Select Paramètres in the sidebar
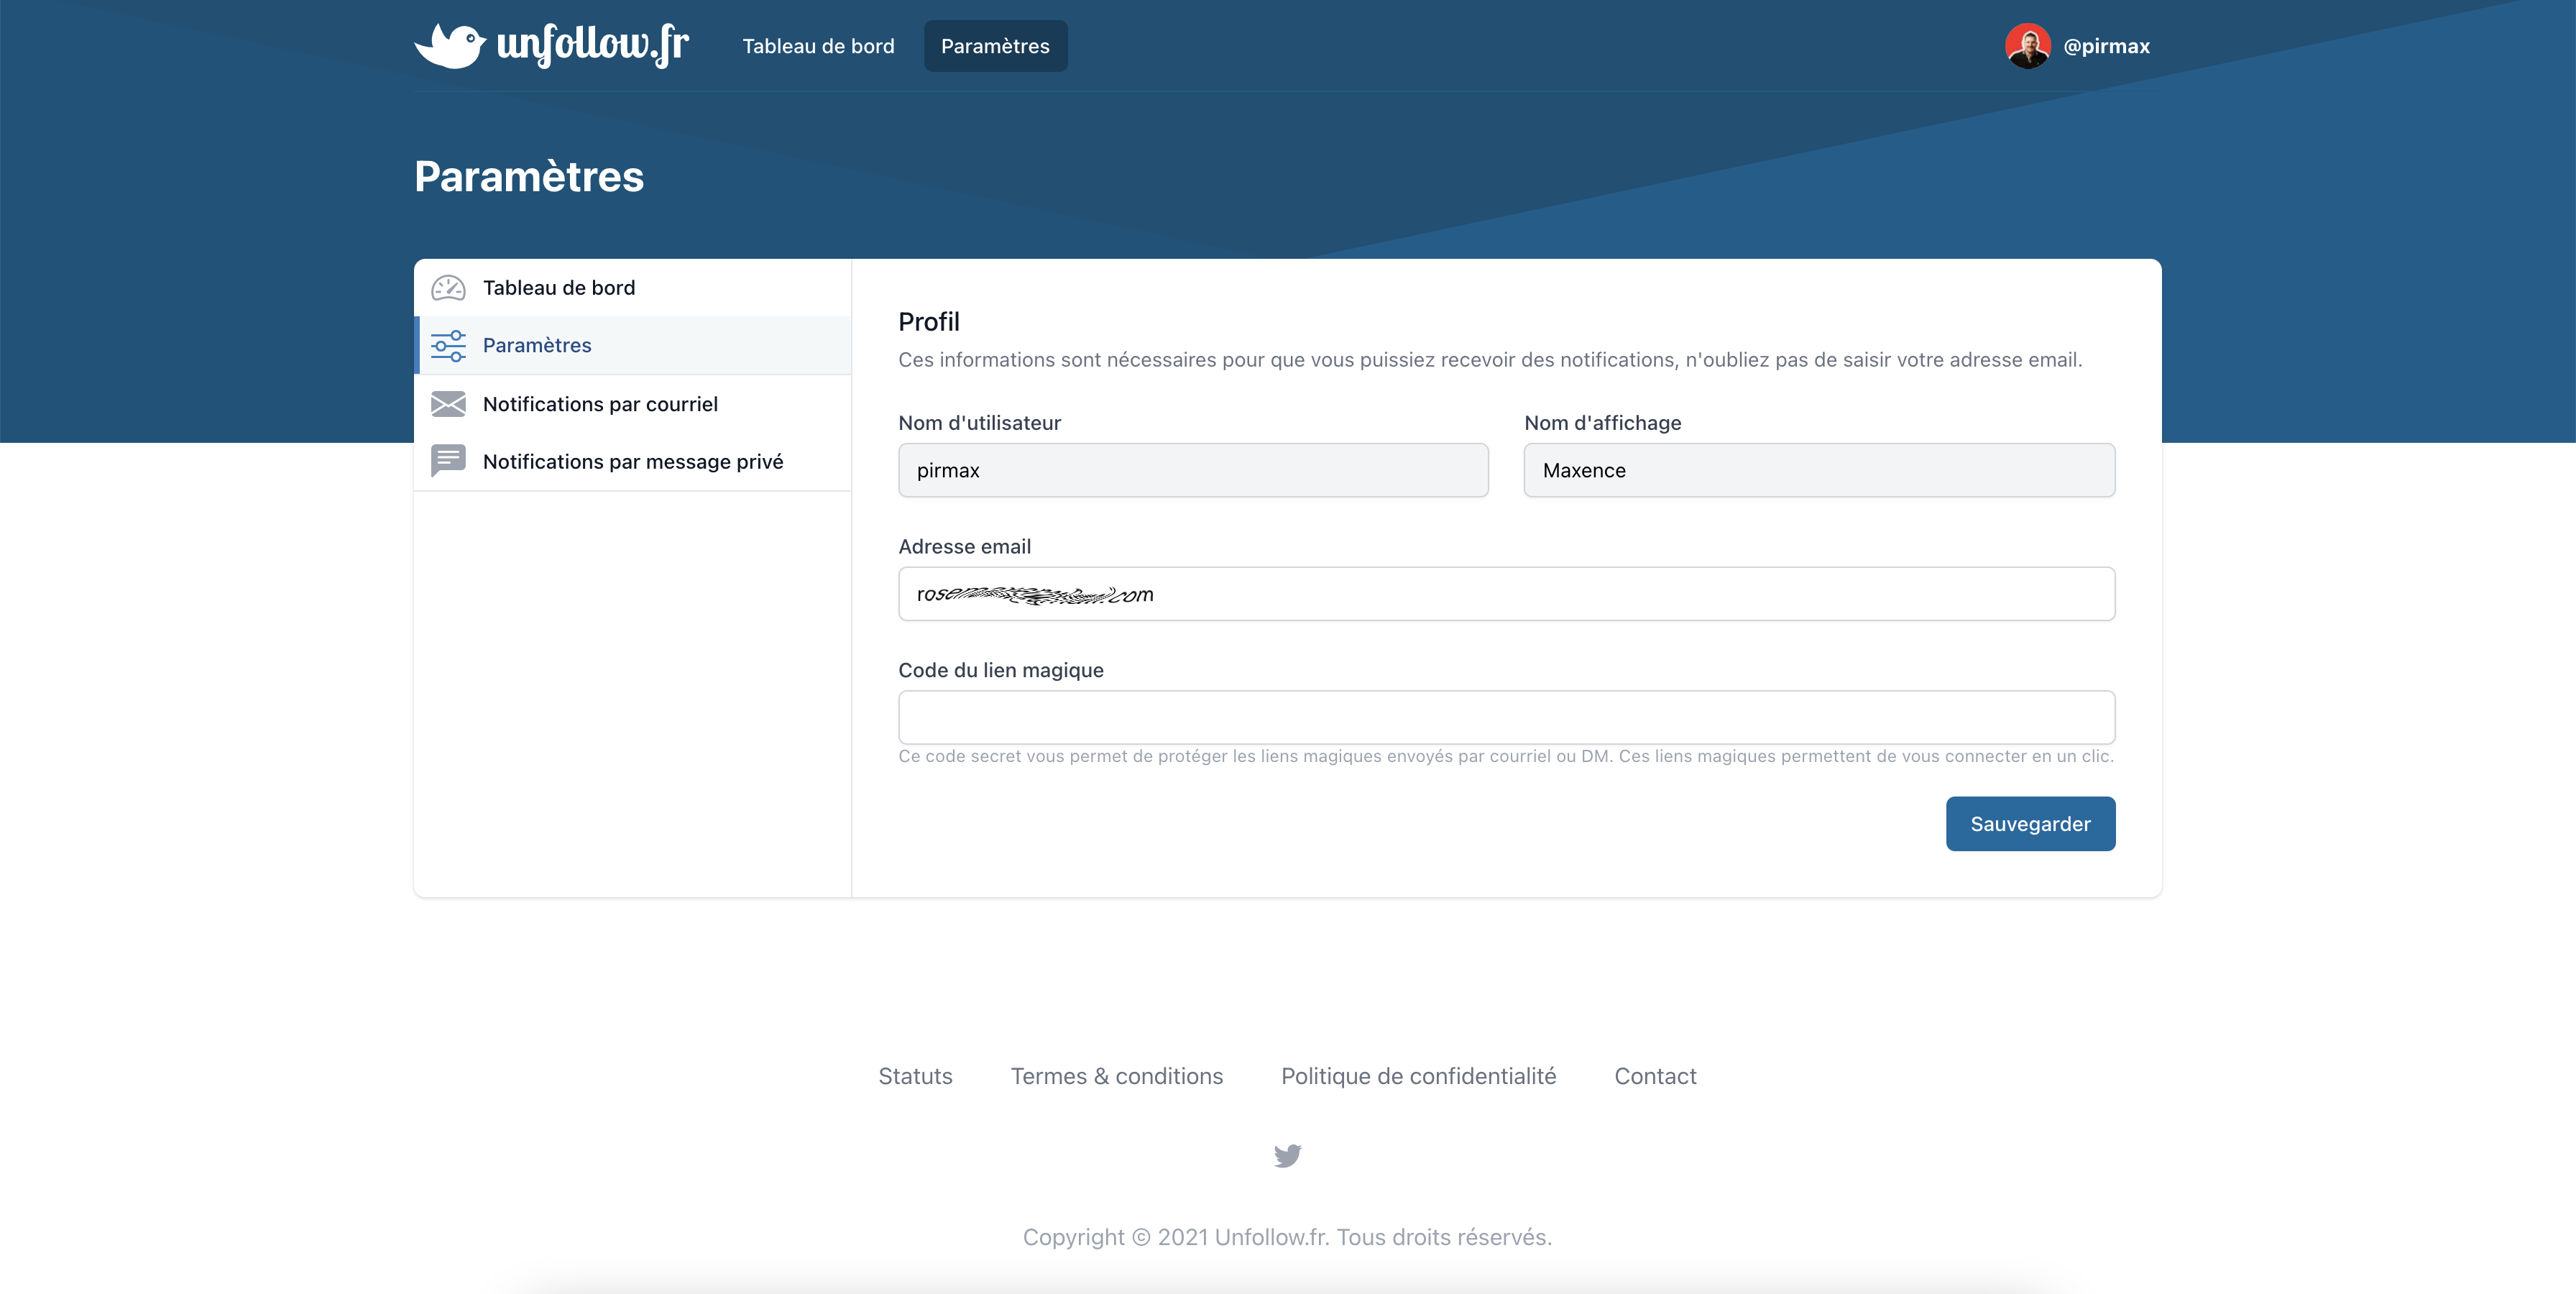 (x=537, y=345)
